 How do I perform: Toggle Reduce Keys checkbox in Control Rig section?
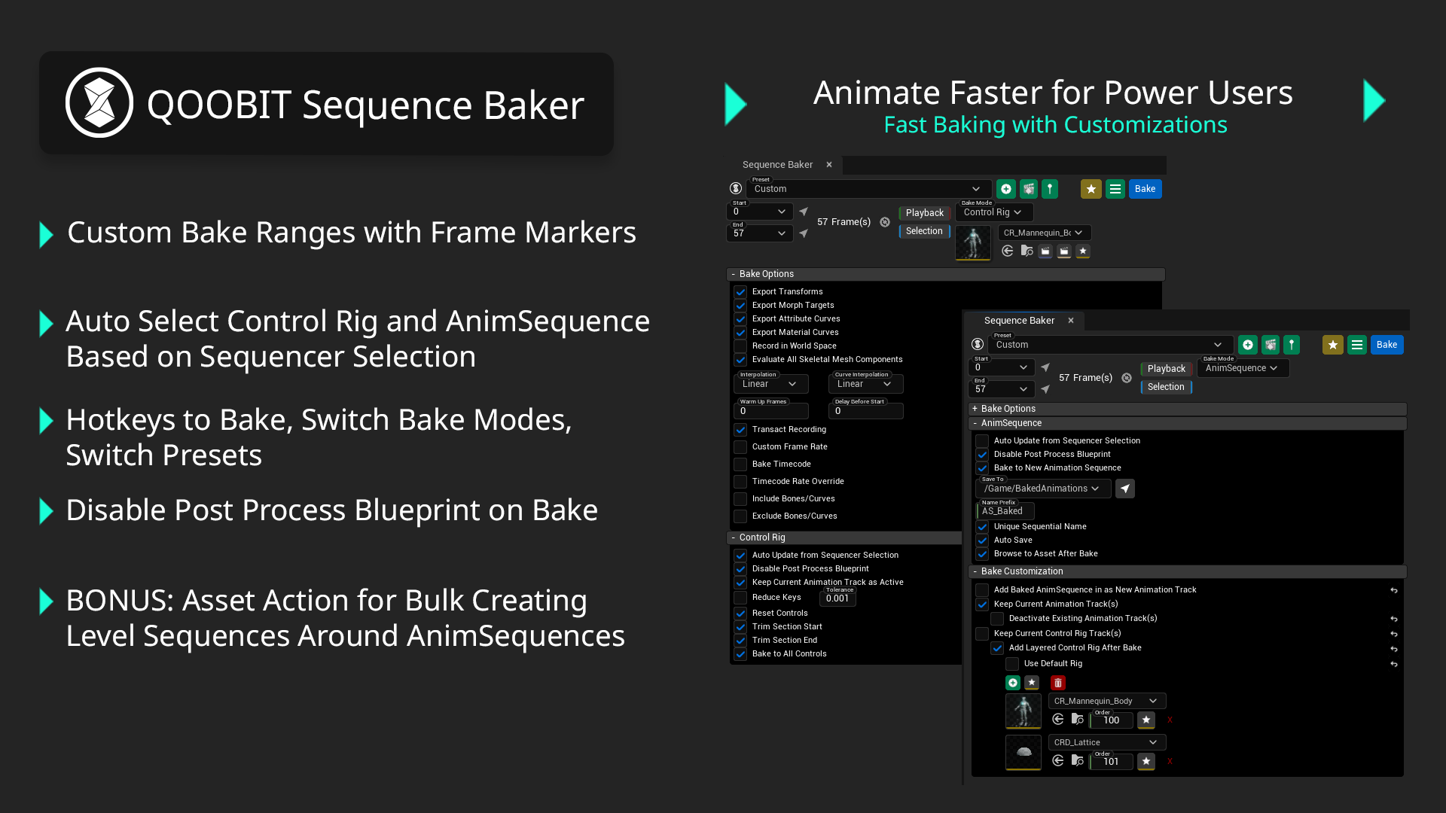click(x=740, y=598)
